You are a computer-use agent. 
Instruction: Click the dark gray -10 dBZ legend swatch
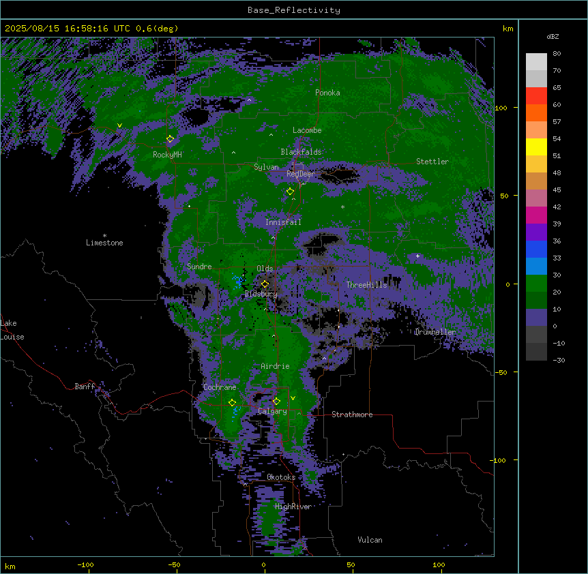coord(536,352)
